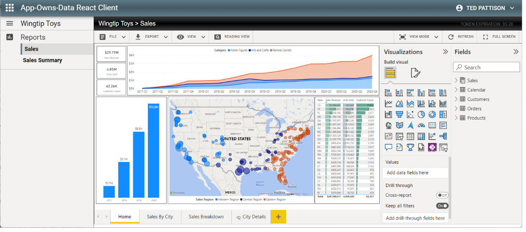Viewport: 526px width, 232px height.
Task: Switch to the Home page tab
Action: pyautogui.click(x=125, y=217)
